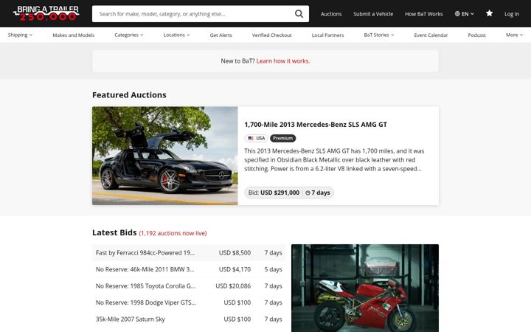Click Submit a Vehicle link
Viewport: 531px width, 332px height.
click(373, 14)
